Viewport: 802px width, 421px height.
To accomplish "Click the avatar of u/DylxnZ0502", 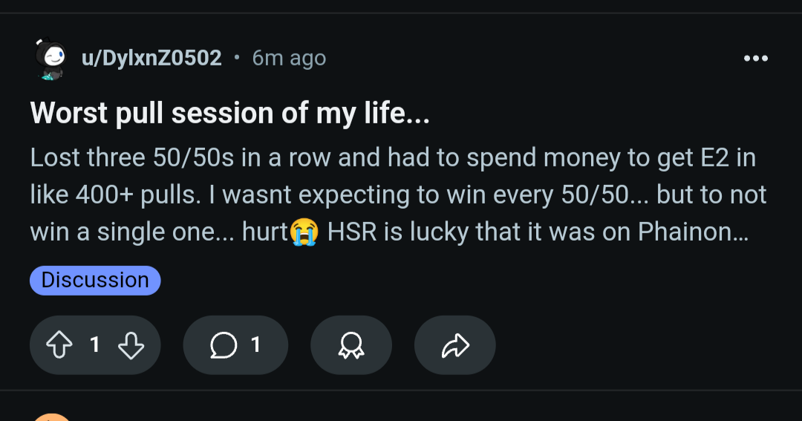I will click(x=50, y=59).
